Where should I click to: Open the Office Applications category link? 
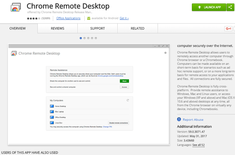click(68, 18)
